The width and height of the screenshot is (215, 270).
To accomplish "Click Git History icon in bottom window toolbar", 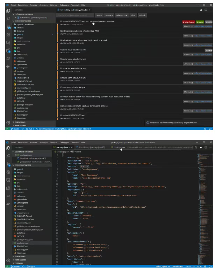I will click(x=201, y=147).
